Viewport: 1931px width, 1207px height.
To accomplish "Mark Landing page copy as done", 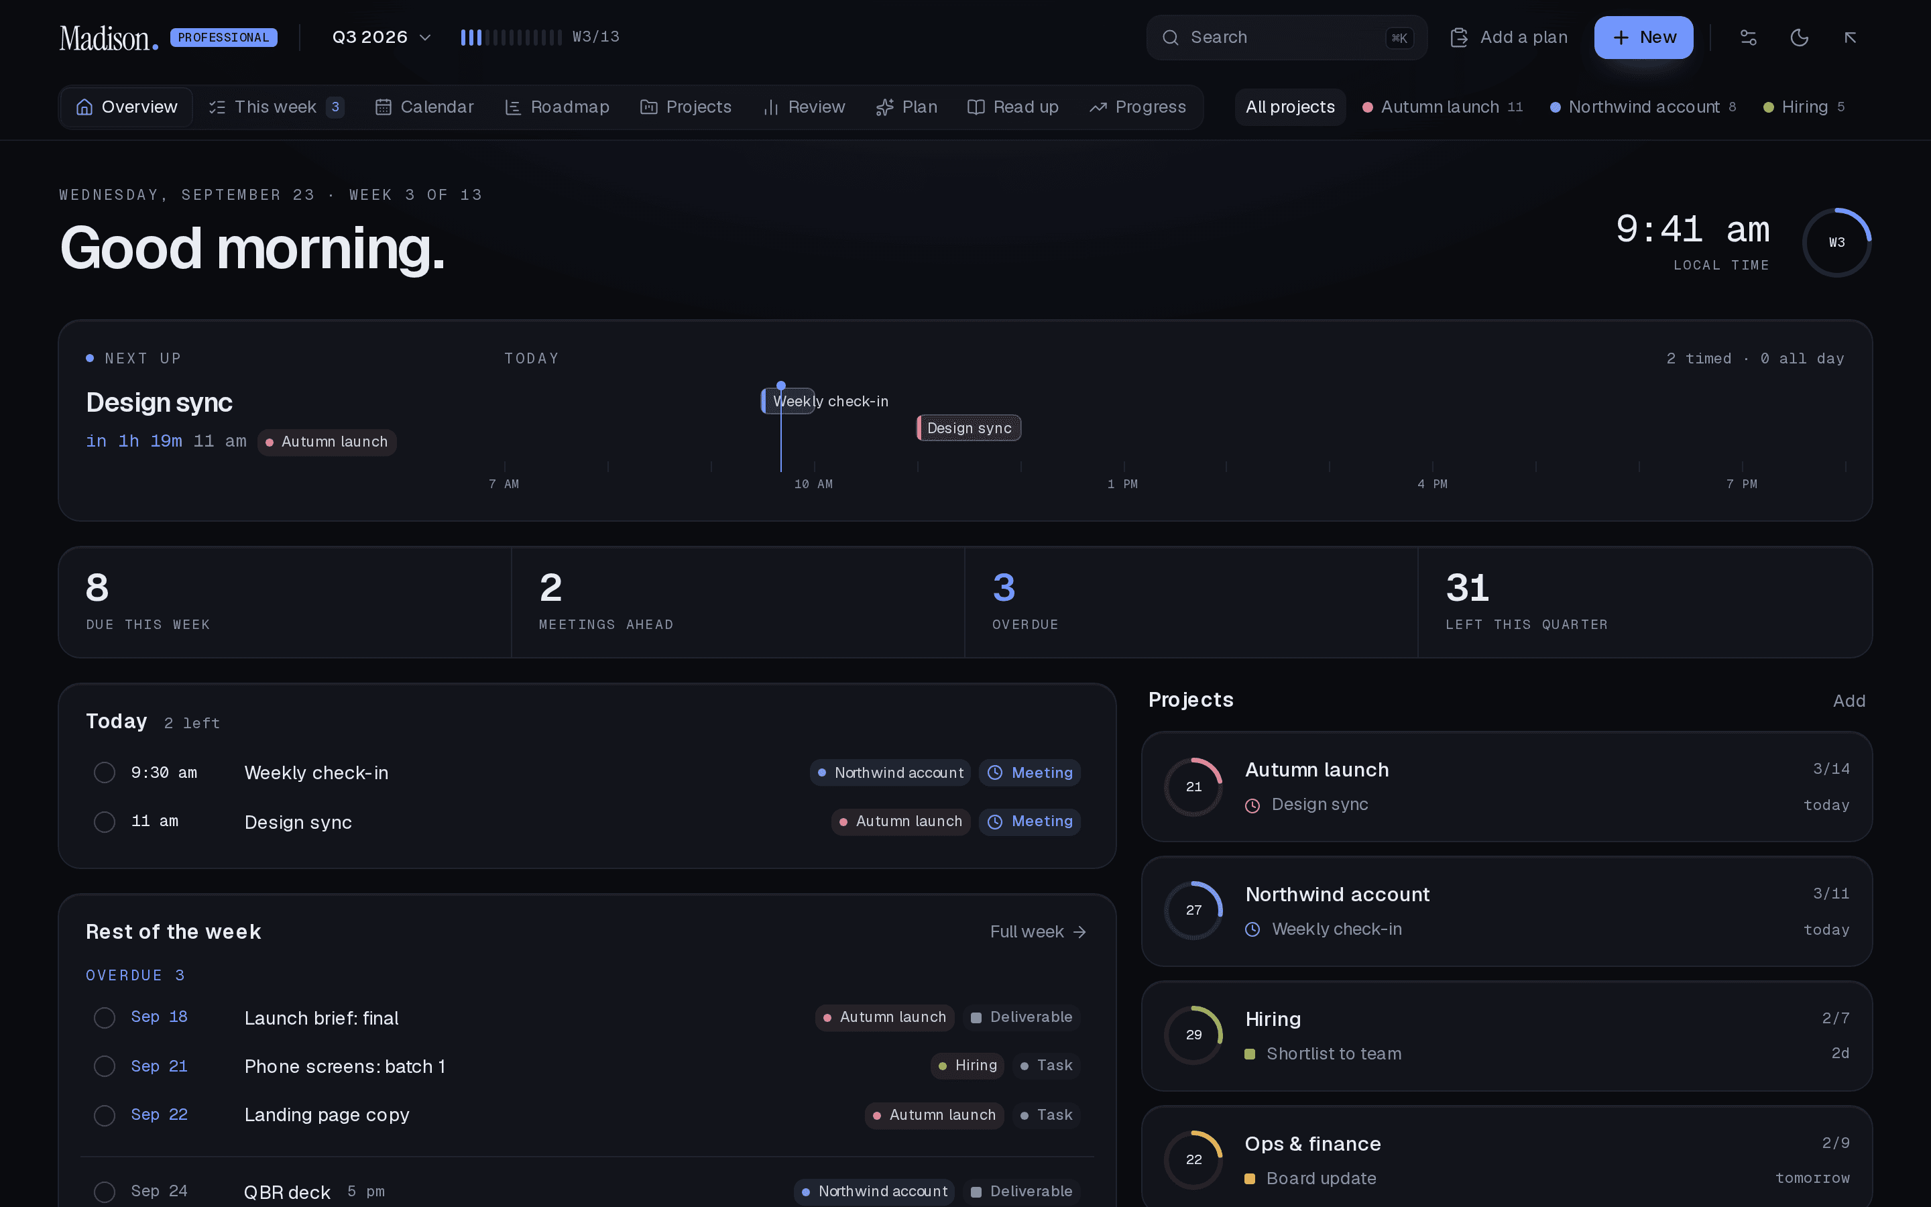I will (105, 1115).
